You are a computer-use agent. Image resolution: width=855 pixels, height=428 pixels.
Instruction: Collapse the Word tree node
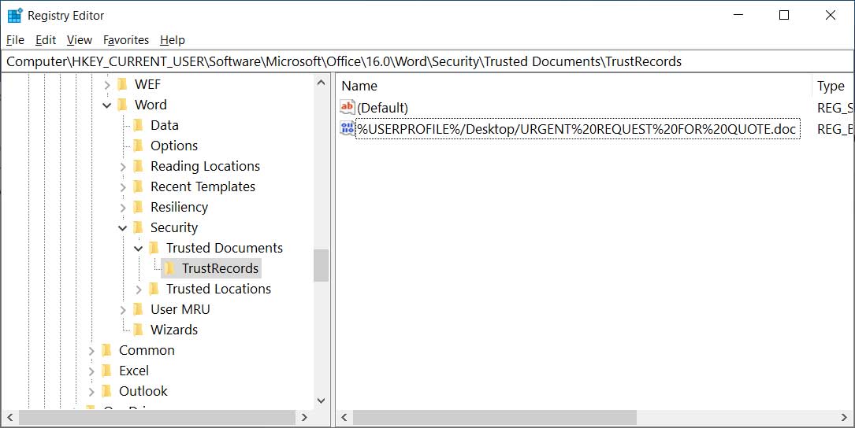(x=107, y=105)
